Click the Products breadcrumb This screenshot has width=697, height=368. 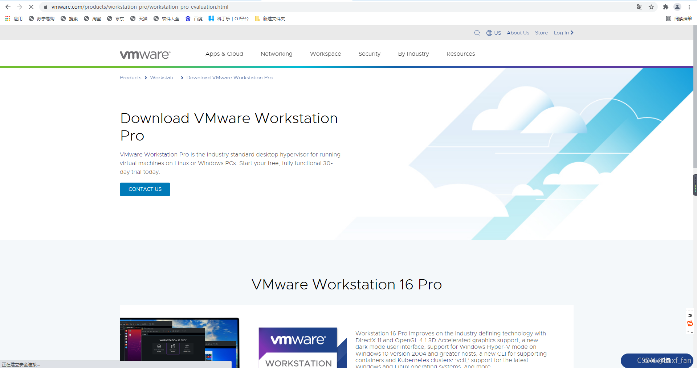[131, 78]
